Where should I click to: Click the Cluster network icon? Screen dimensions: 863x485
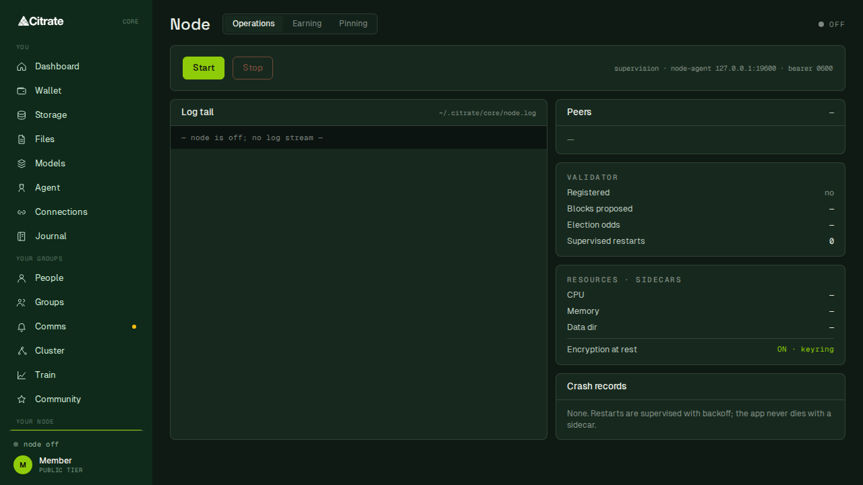tap(22, 351)
